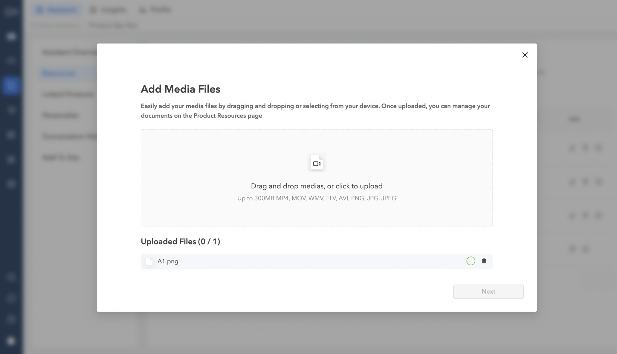Click the supported formats hint text in dropzone
The image size is (617, 354).
click(317, 198)
